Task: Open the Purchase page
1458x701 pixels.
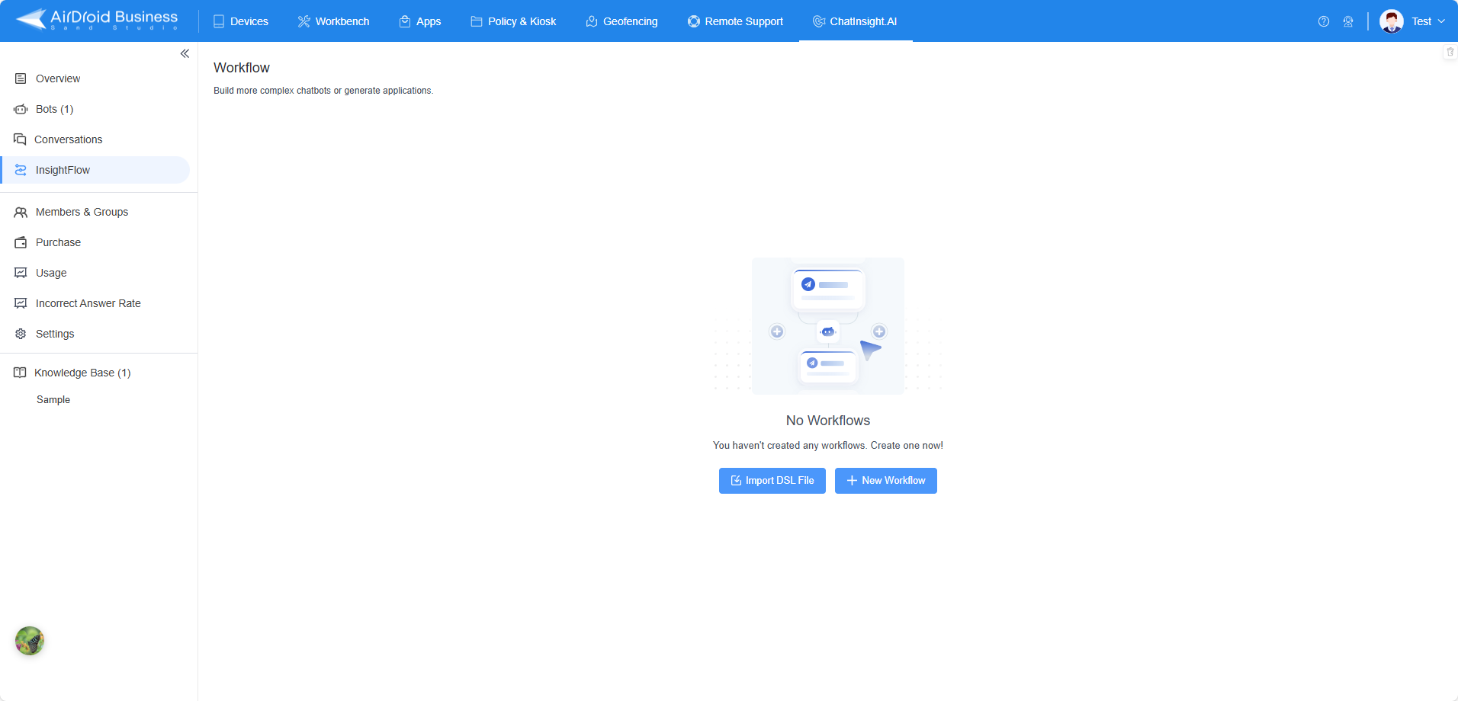Action: point(95,242)
